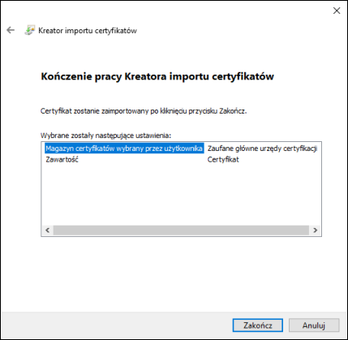The height and width of the screenshot is (340, 348).
Task: Click the Zakończ button
Action: (x=258, y=325)
